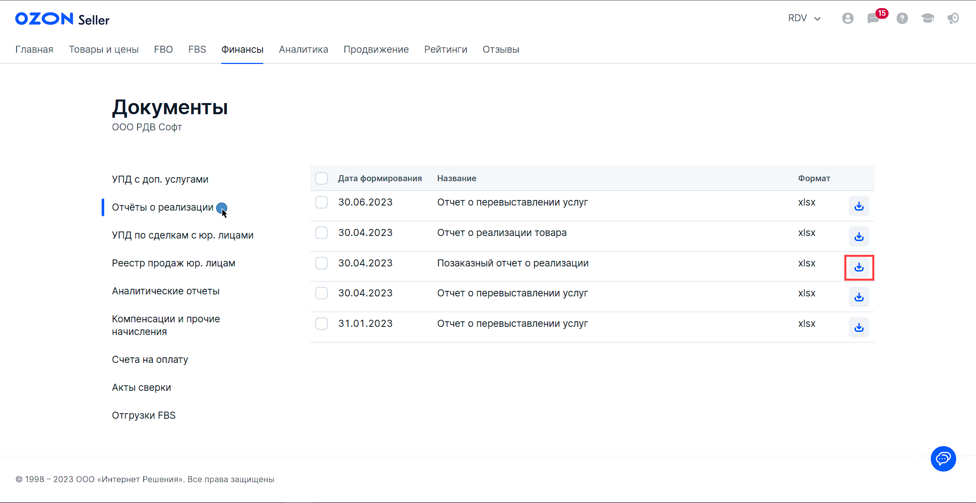Open УПД с доп. услугами section
Image resolution: width=976 pixels, height=503 pixels.
[160, 179]
